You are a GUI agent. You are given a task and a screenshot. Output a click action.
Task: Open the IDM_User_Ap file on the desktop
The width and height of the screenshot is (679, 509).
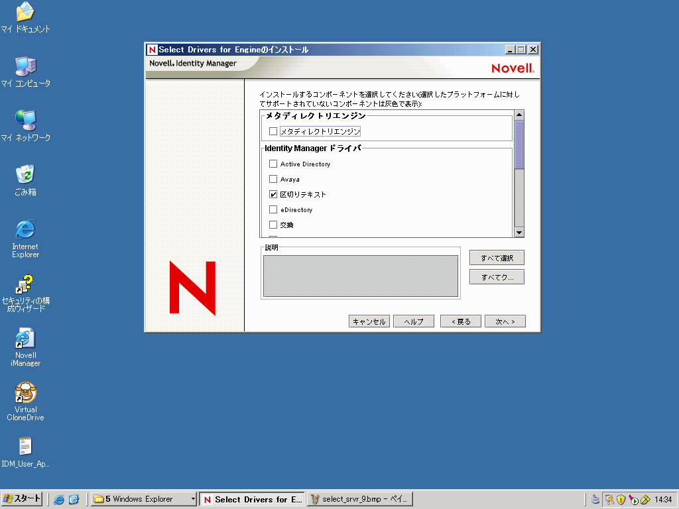25,447
